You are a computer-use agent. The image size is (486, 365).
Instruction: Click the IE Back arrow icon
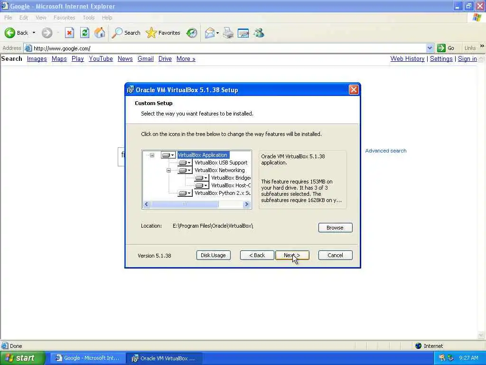tap(9, 33)
